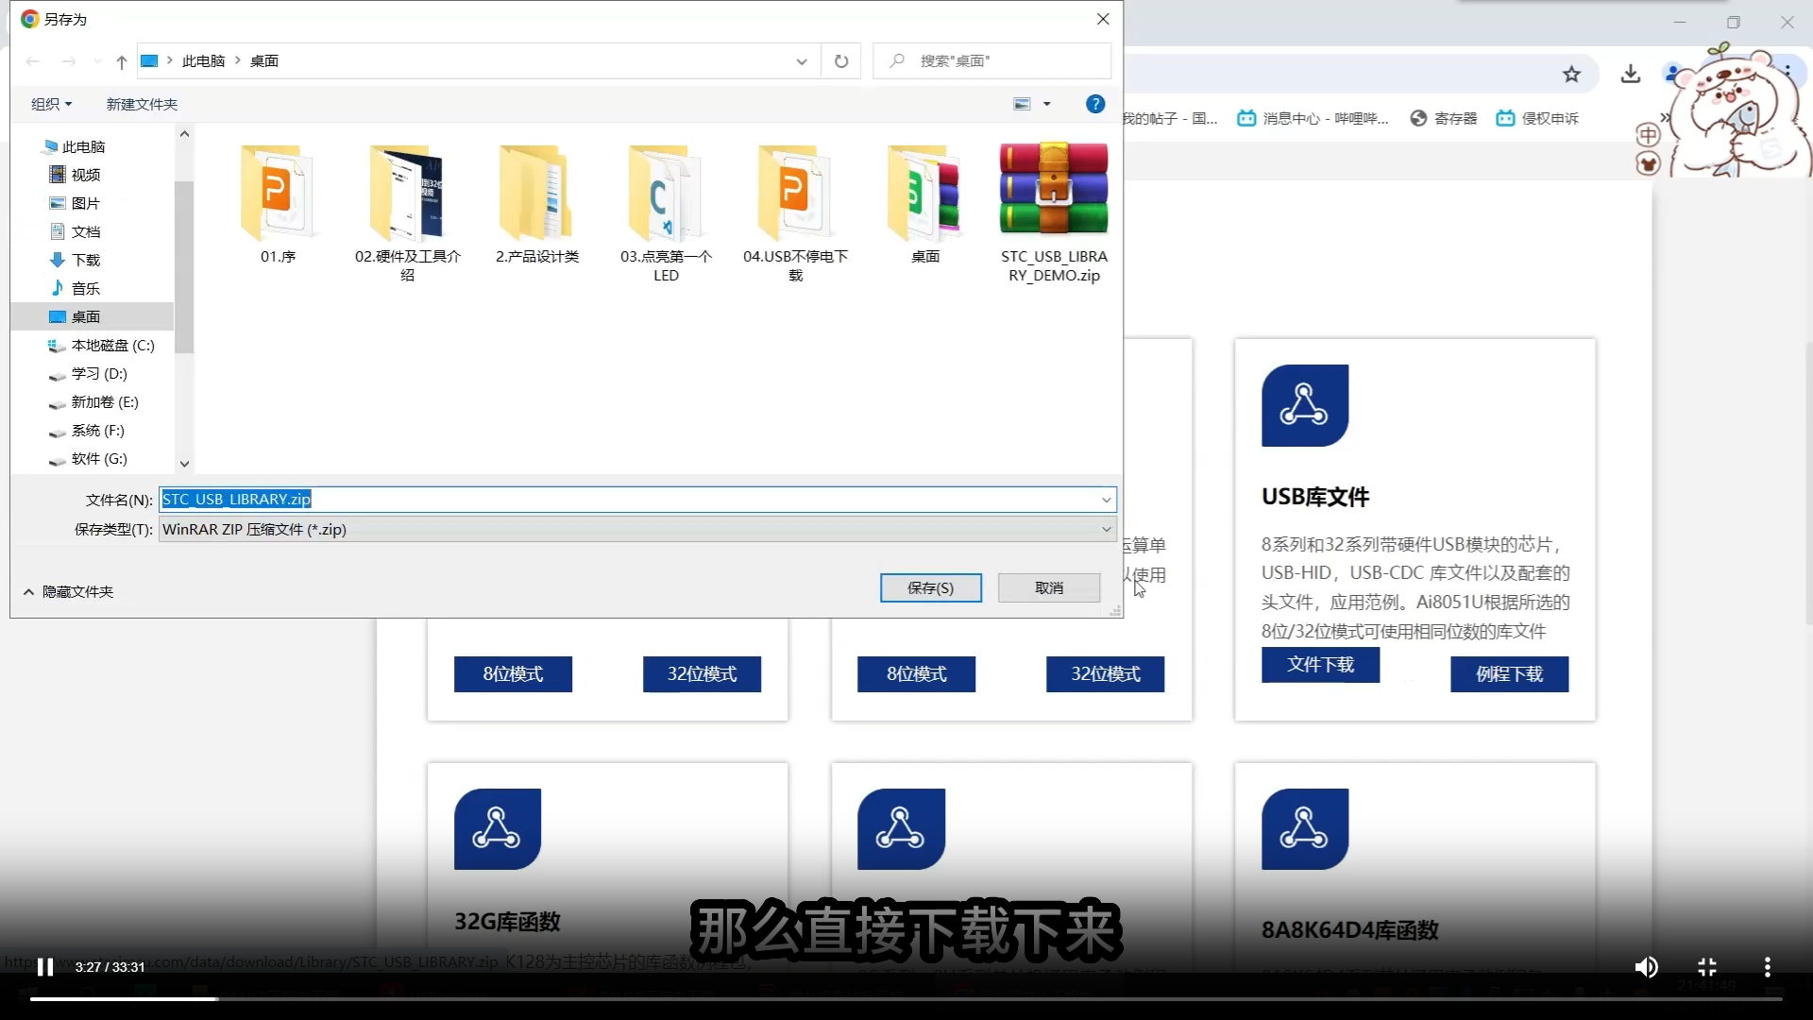This screenshot has width=1813, height=1020.
Task: Expand the view options dropdown arrow
Action: click(1046, 104)
